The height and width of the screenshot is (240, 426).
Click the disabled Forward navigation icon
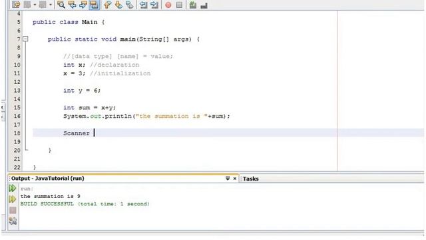pyautogui.click(x=43, y=5)
